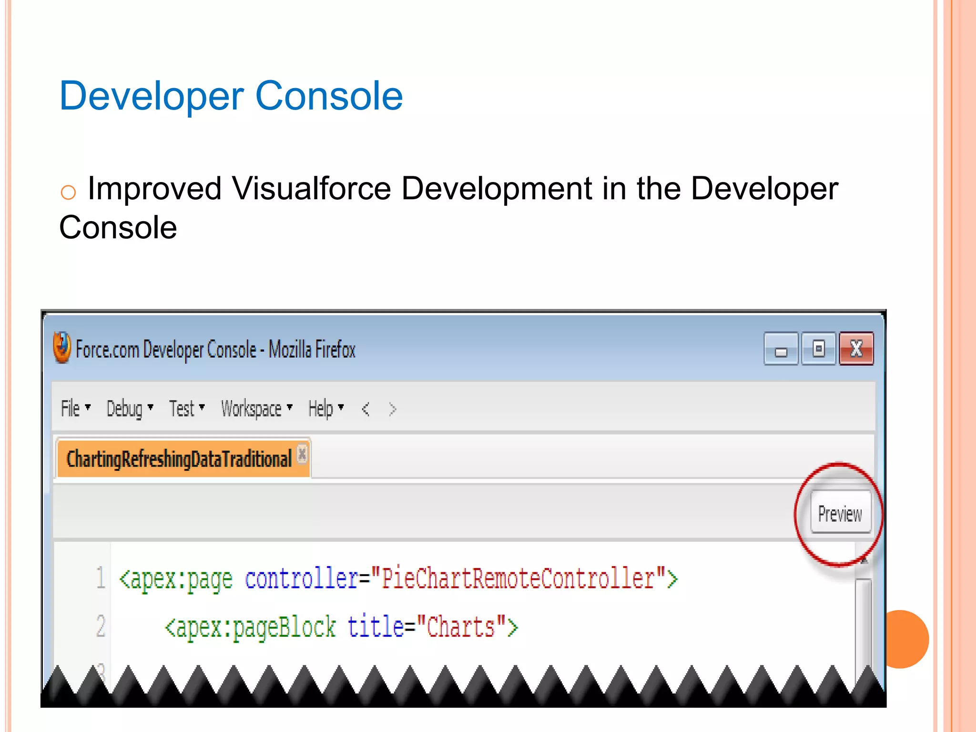Open the Debug menu

tap(130, 409)
